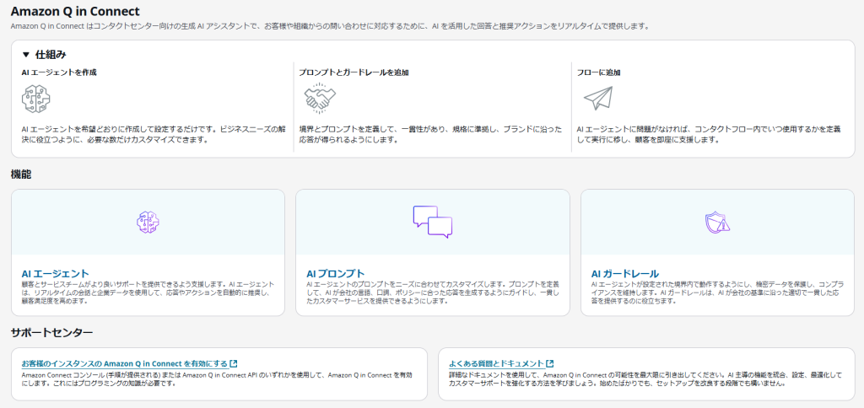Click the 機能 section heading
The width and height of the screenshot is (864, 408).
pyautogui.click(x=21, y=174)
